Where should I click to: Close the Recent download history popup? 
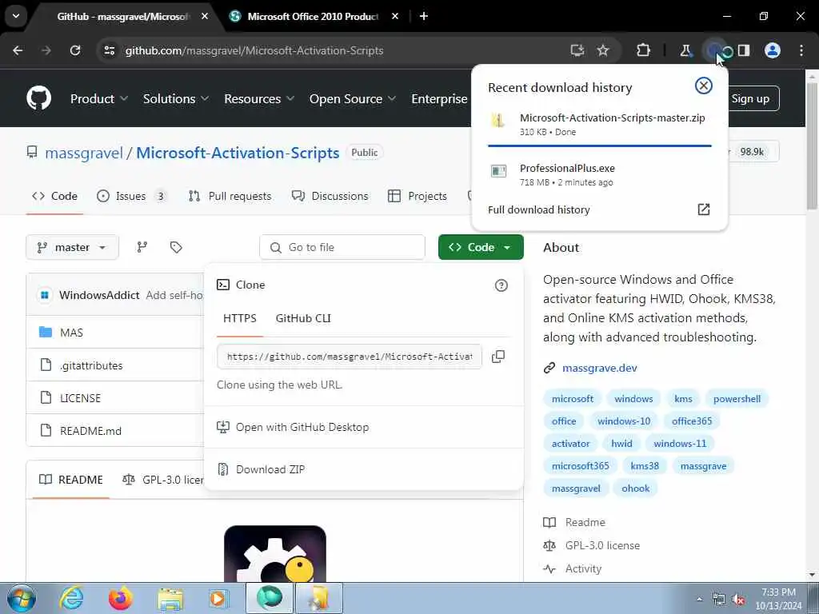click(704, 86)
